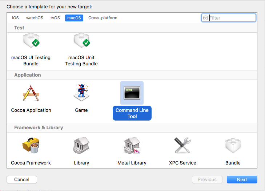Image resolution: width=265 pixels, height=191 pixels.
Task: Pick the Game template icon
Action: [x=81, y=93]
